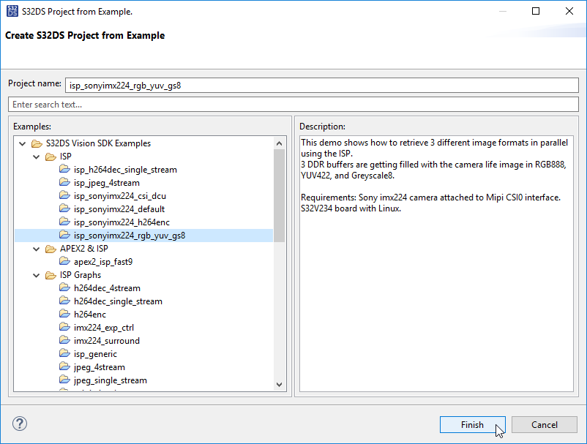Click folder icon of jpeg_4stream
The width and height of the screenshot is (587, 444).
coord(64,366)
